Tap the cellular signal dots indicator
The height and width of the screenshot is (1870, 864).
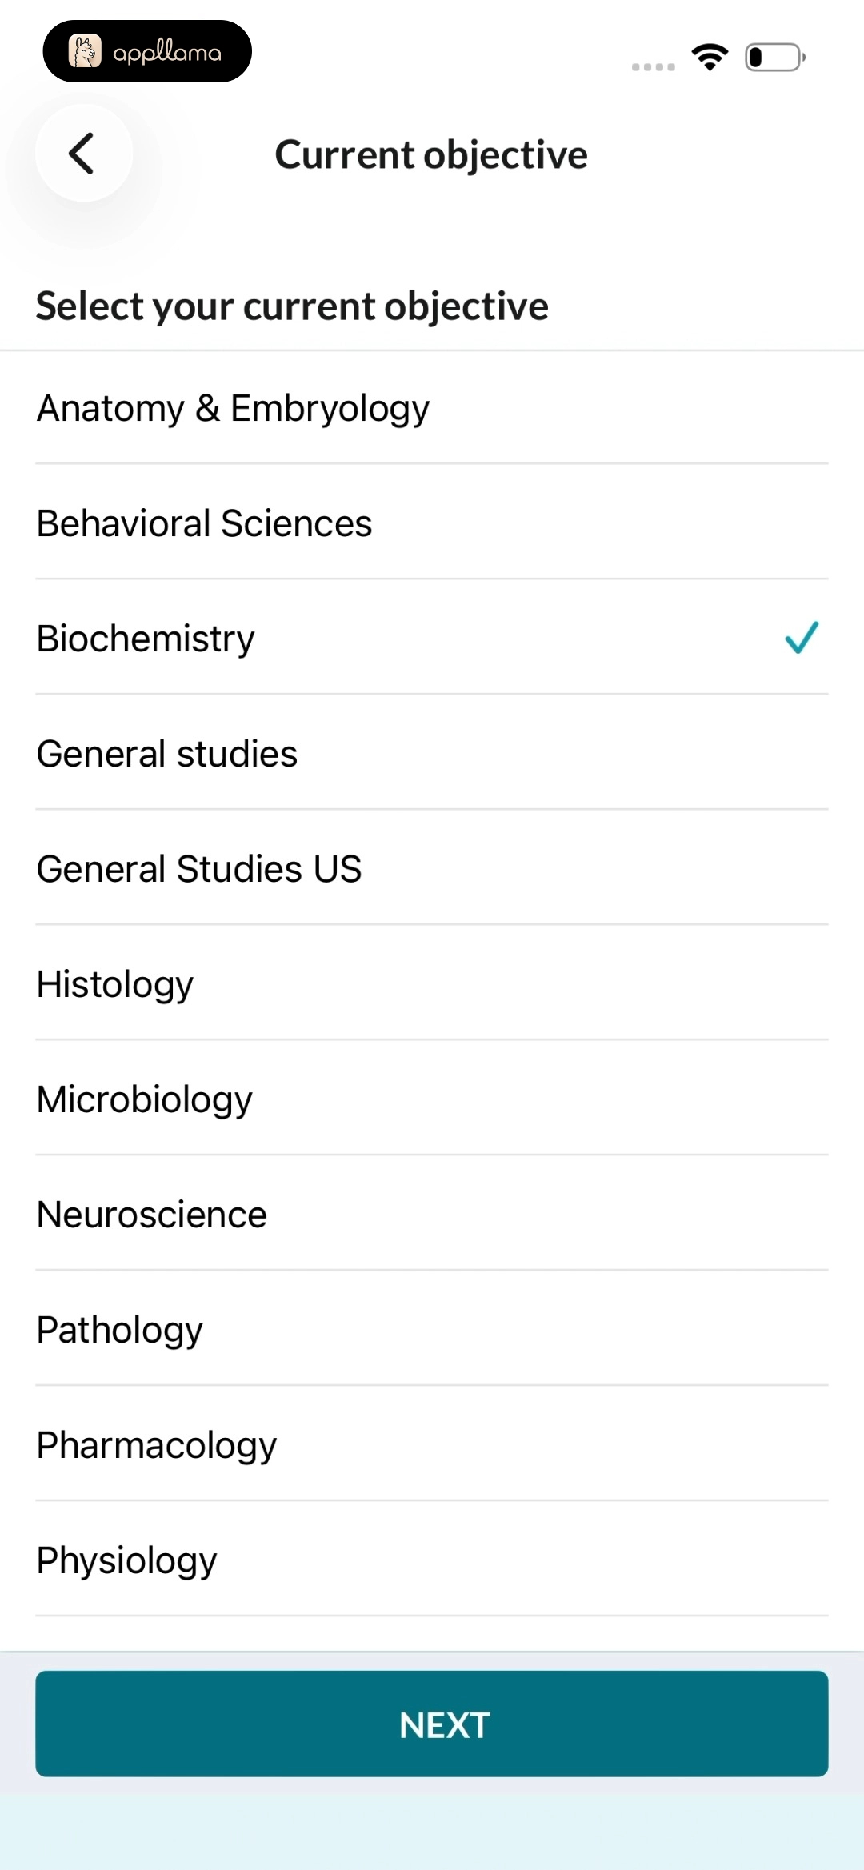pyautogui.click(x=654, y=67)
